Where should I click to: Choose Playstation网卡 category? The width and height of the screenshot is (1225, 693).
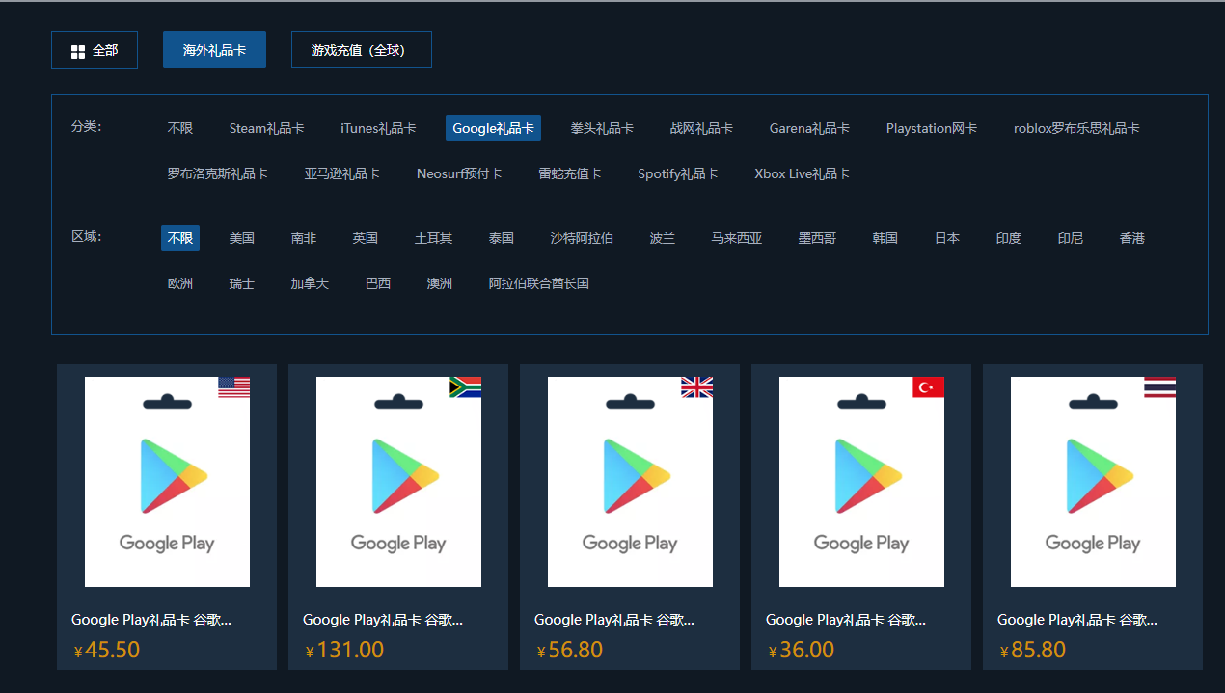(x=932, y=128)
